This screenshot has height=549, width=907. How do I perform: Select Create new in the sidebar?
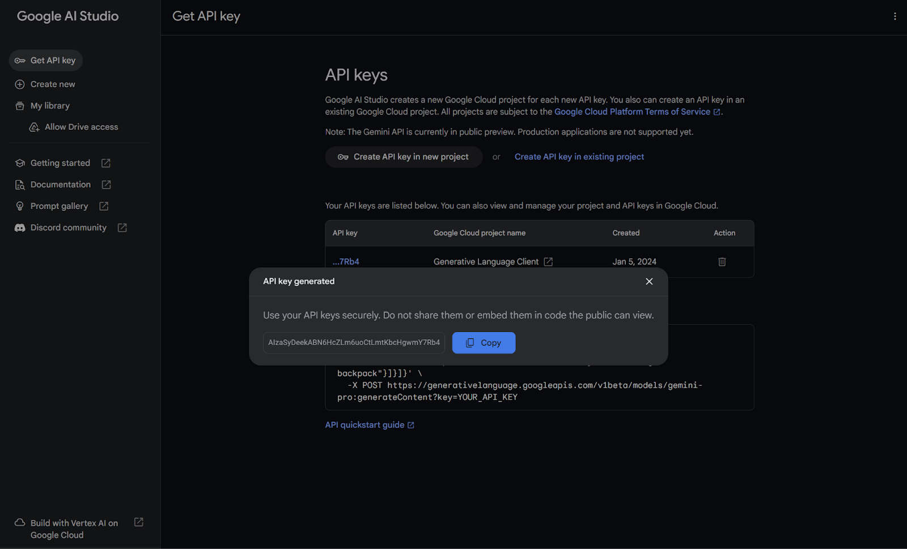pyautogui.click(x=53, y=84)
